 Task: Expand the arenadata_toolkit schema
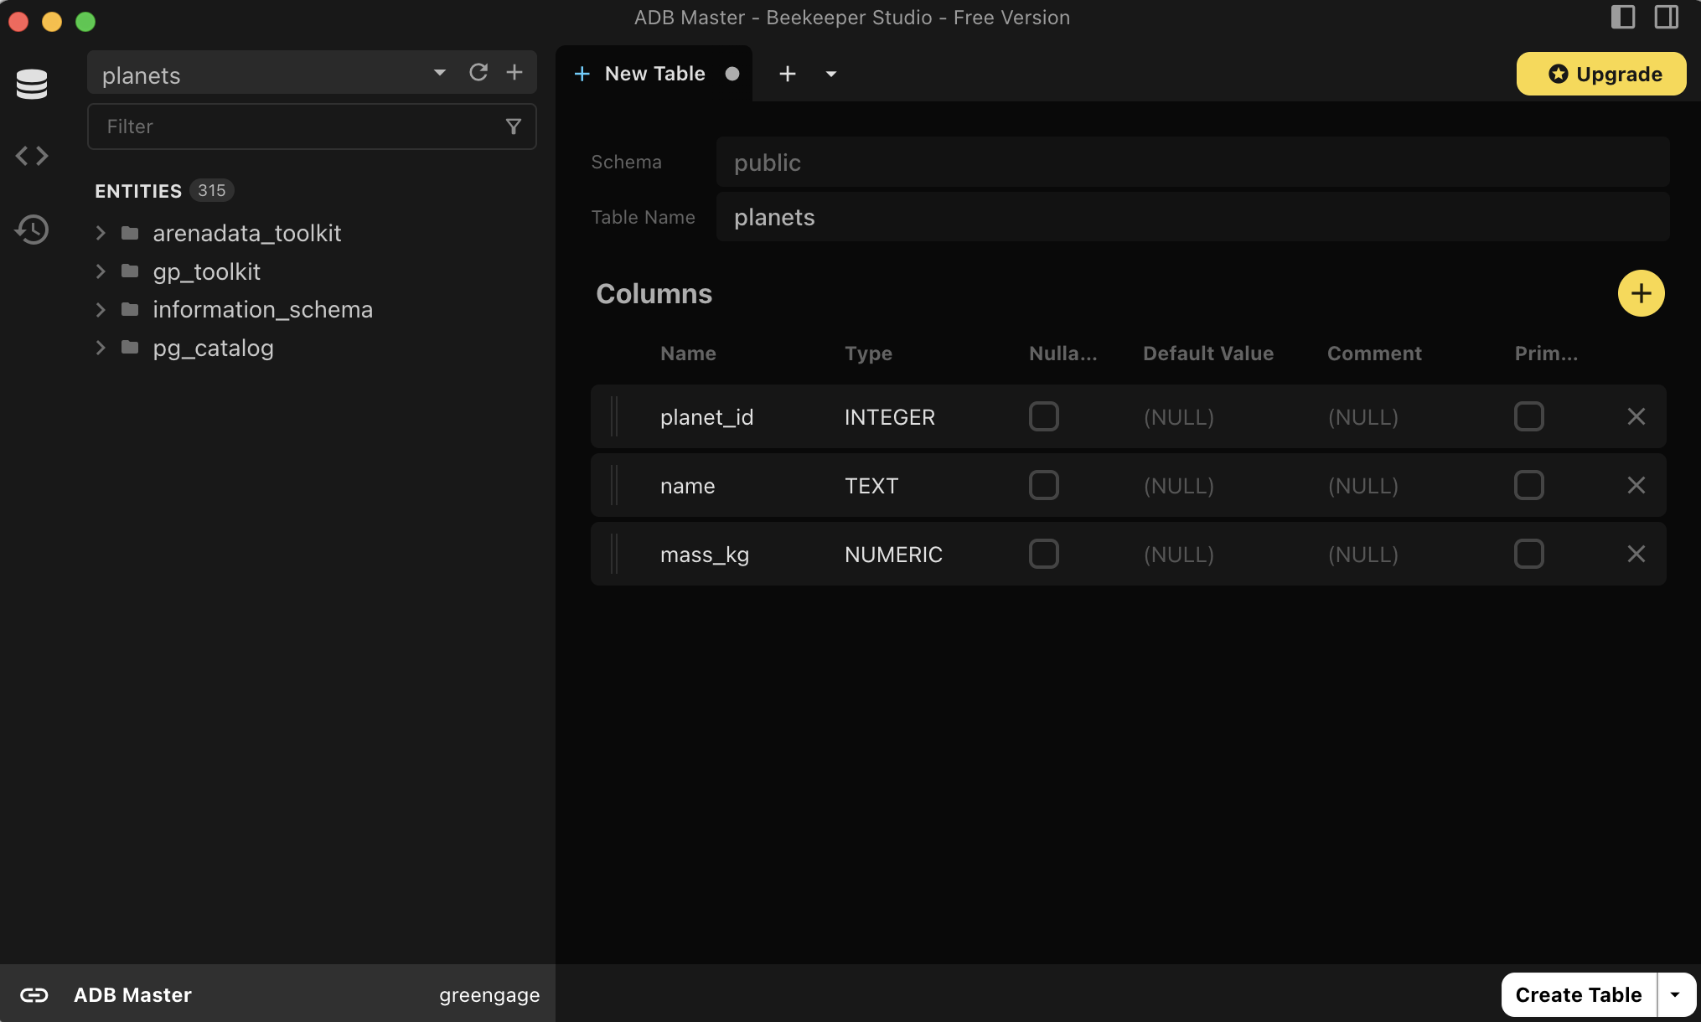[x=101, y=233]
